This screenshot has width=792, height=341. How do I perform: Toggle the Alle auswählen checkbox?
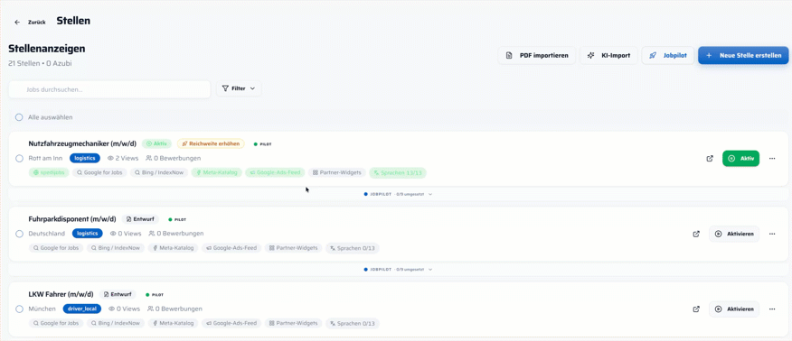19,117
